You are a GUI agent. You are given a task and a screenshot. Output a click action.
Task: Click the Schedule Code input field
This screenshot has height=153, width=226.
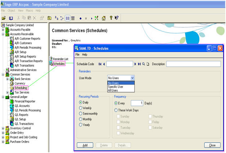coord(120,64)
